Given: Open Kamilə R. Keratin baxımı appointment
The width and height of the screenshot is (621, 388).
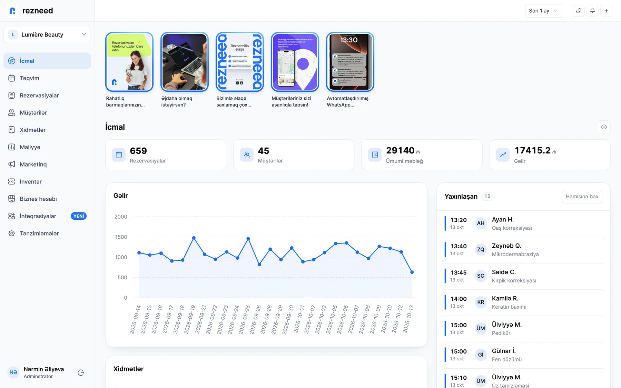Looking at the screenshot, I should coord(523,302).
